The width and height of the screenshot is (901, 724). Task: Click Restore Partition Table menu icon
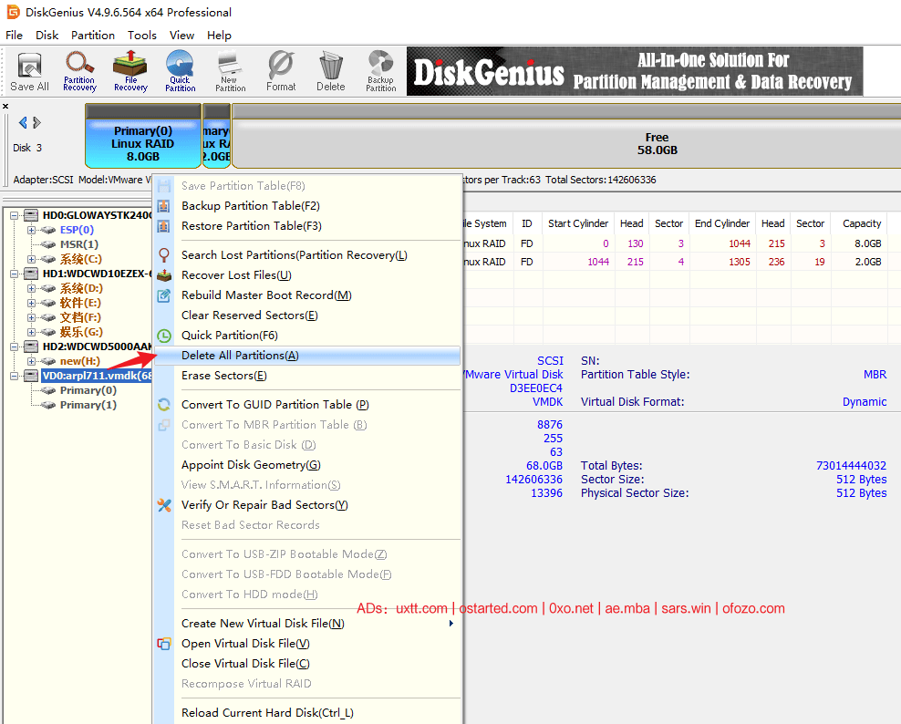[164, 226]
